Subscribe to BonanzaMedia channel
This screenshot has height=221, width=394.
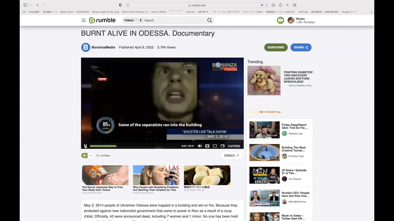click(x=276, y=47)
